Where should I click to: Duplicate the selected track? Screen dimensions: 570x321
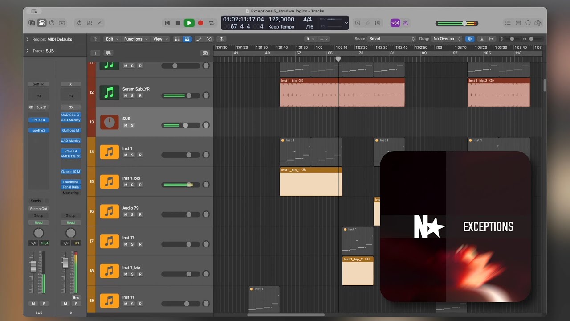pos(108,53)
